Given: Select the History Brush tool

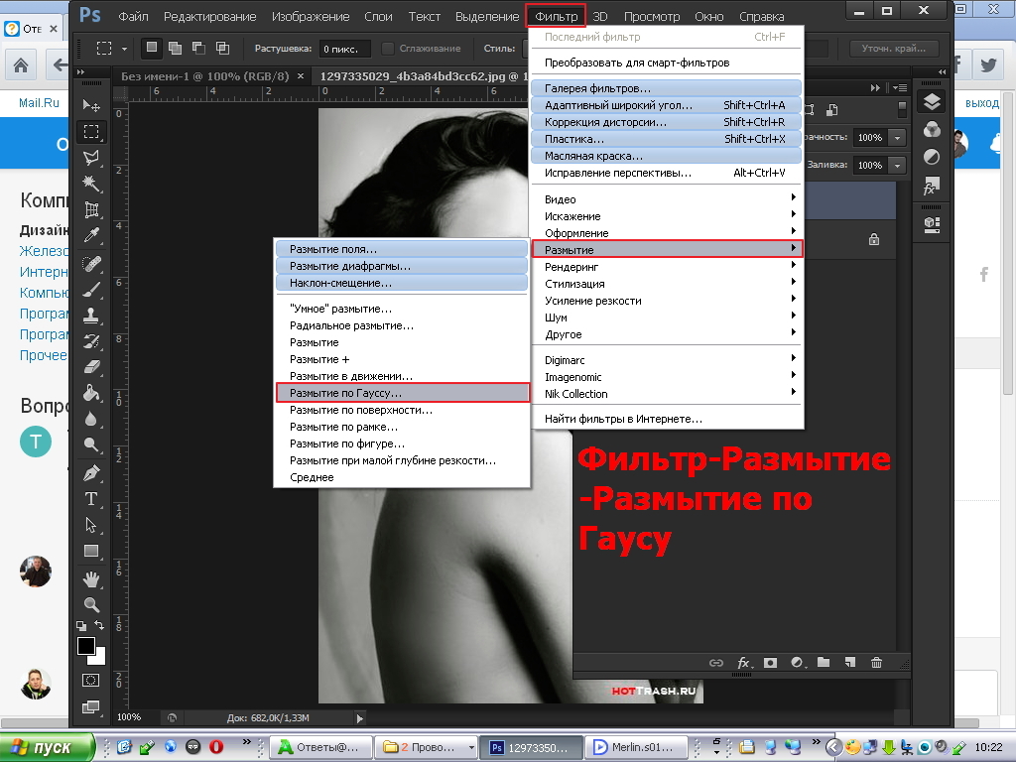Looking at the screenshot, I should (91, 341).
